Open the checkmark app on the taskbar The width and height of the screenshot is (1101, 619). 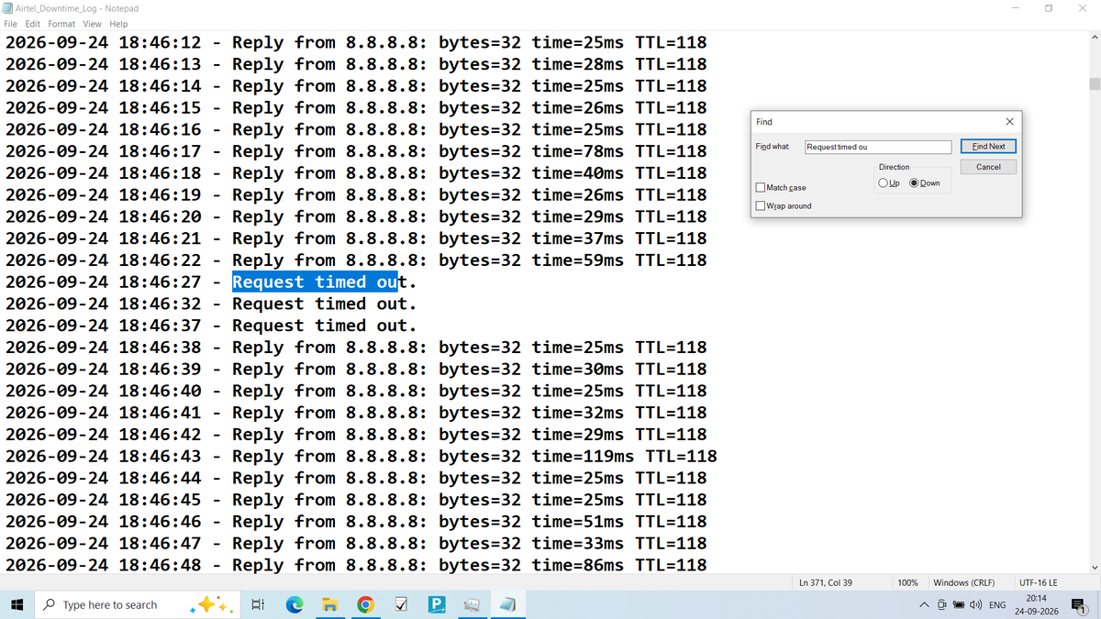[x=401, y=604]
